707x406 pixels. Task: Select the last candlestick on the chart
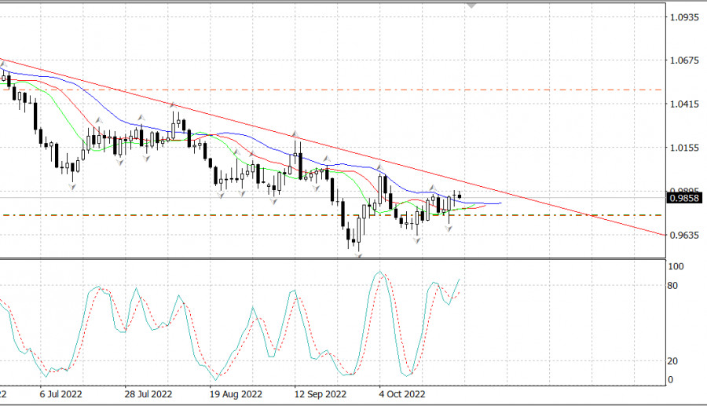pyautogui.click(x=460, y=196)
